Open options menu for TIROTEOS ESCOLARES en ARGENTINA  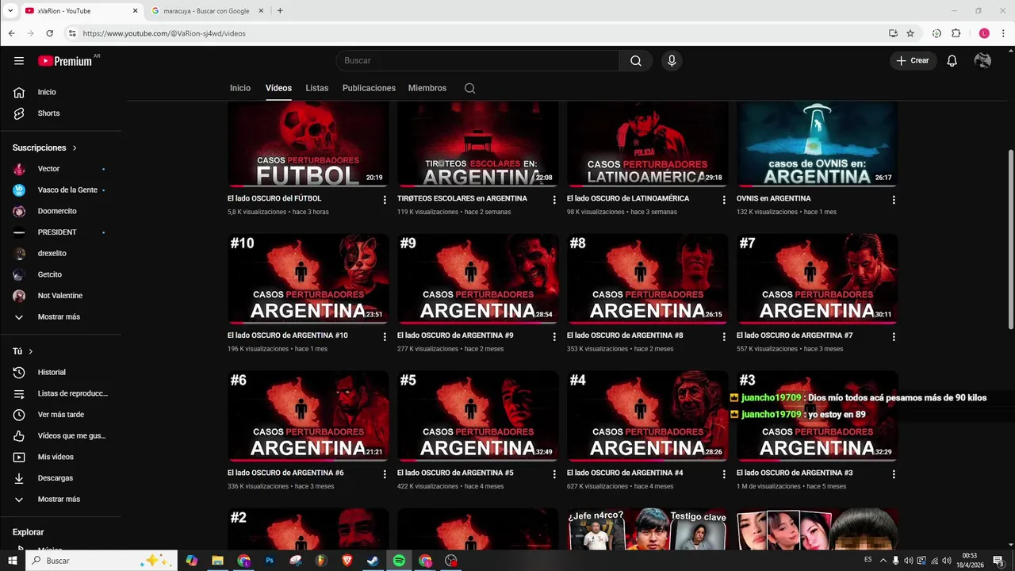point(554,200)
